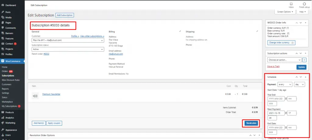Click the Premium Newsletter product thumbnail
Image resolution: width=312 pixels, height=140 pixels.
(x=35, y=96)
